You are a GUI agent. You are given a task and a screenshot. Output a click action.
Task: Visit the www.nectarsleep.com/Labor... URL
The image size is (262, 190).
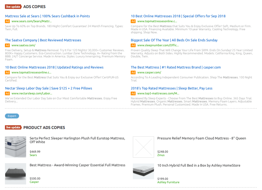pos(32,93)
